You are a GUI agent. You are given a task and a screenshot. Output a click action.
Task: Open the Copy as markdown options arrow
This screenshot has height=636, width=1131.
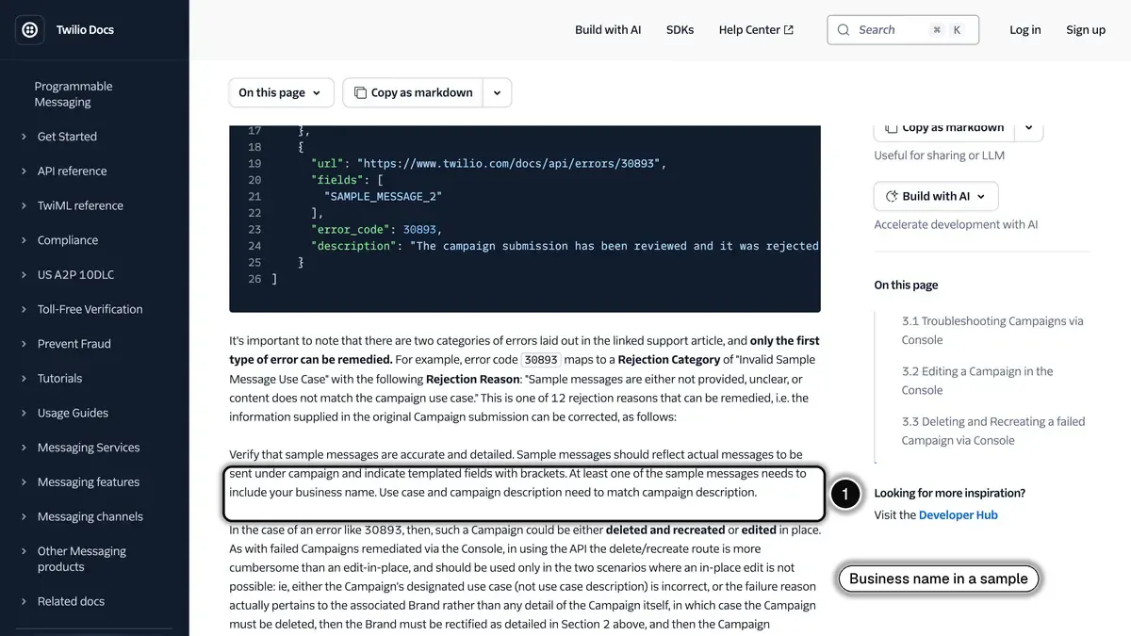tap(498, 92)
